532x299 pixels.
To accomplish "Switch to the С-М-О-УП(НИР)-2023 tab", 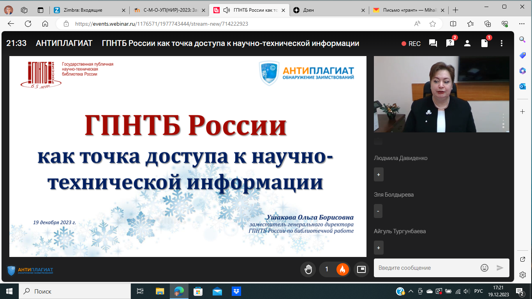I will (x=169, y=10).
